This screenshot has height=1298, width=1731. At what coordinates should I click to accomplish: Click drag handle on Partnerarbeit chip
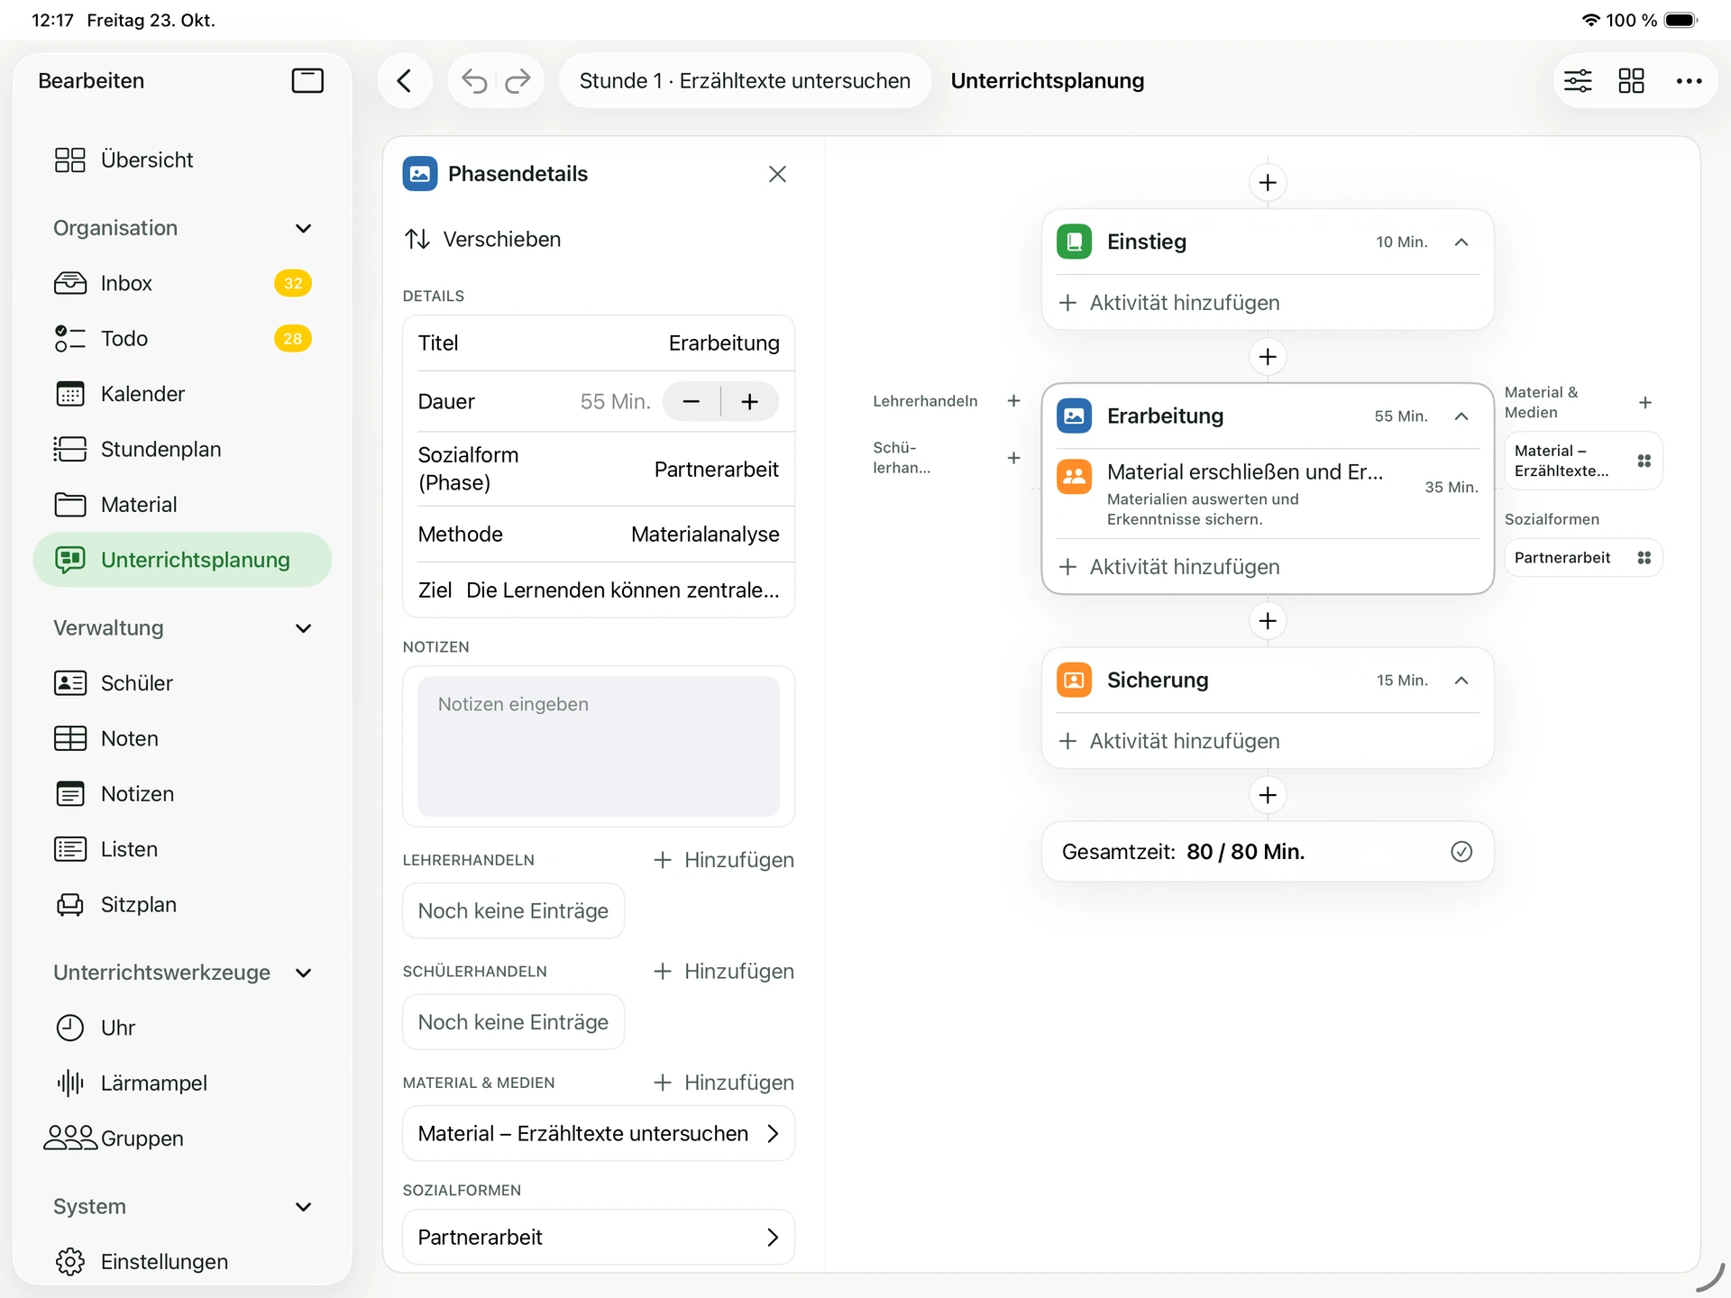point(1644,558)
